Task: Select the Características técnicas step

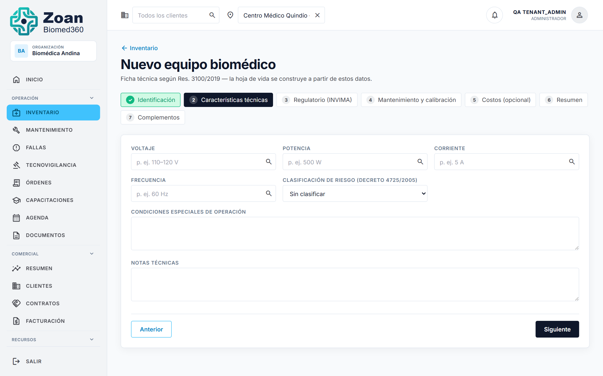Action: (x=228, y=100)
